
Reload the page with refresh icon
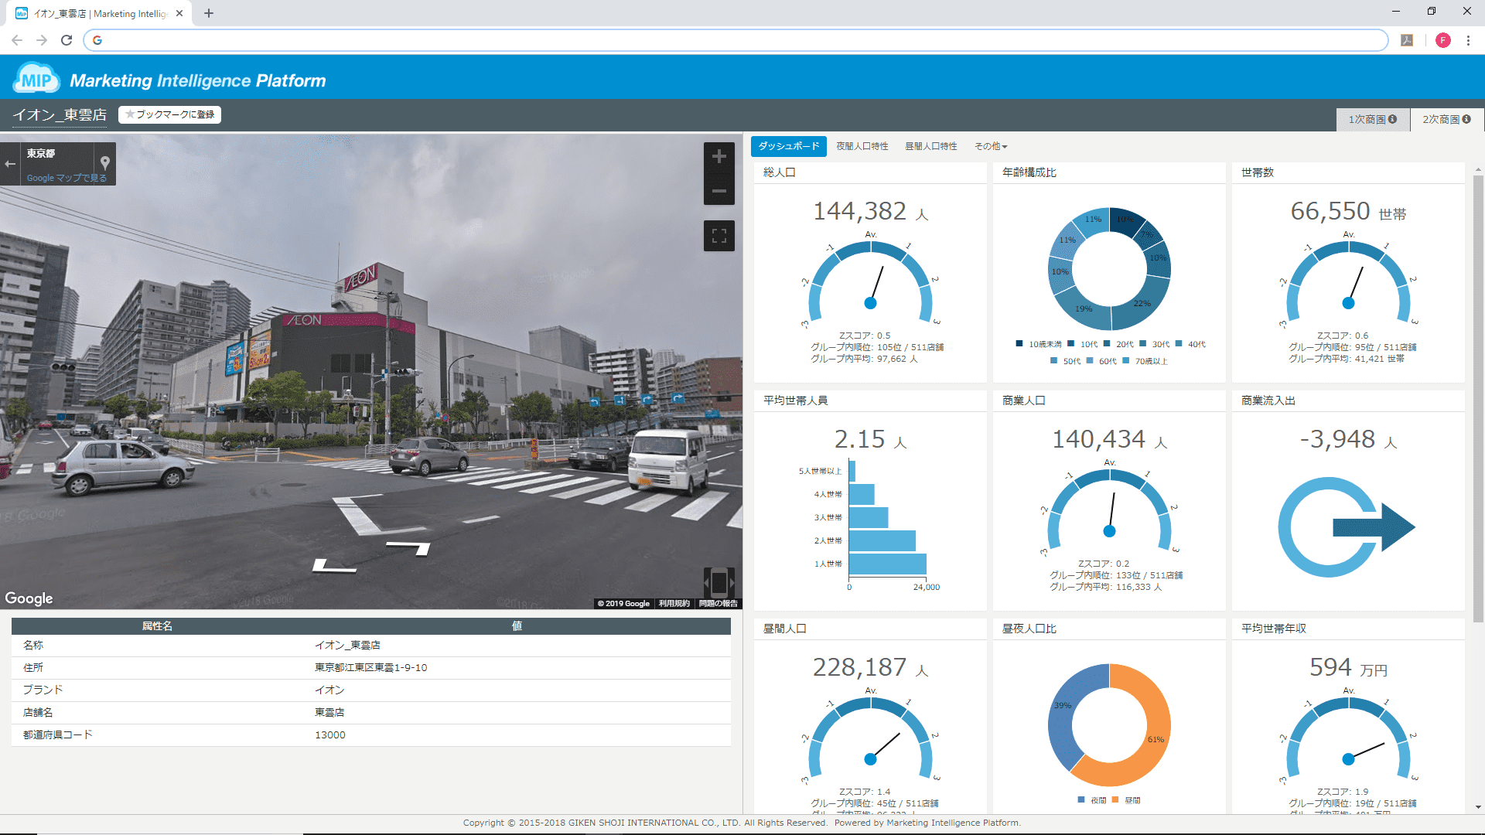67,40
